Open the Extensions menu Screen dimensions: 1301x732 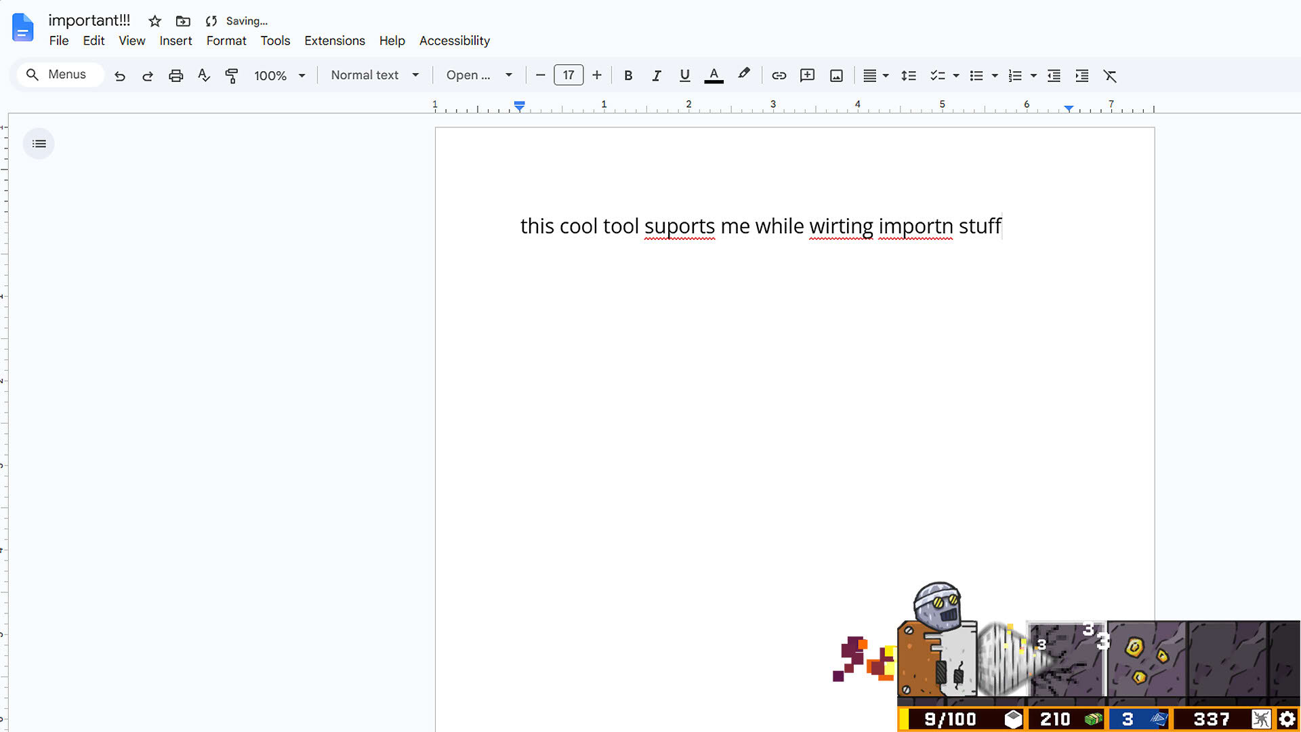point(335,41)
